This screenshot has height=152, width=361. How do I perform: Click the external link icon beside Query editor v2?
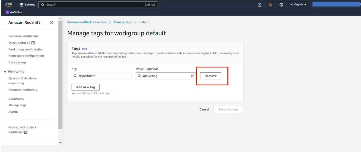(33, 43)
